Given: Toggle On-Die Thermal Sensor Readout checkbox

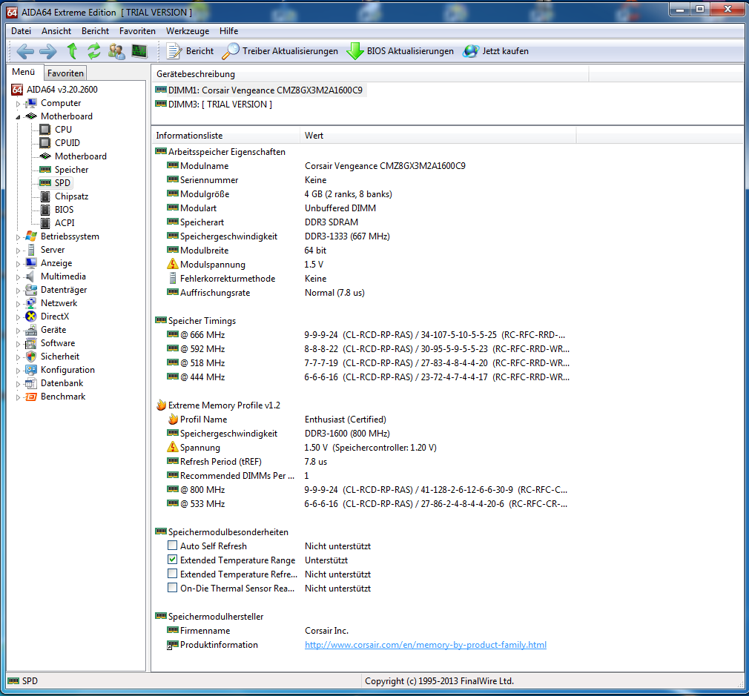Looking at the screenshot, I should tap(173, 588).
